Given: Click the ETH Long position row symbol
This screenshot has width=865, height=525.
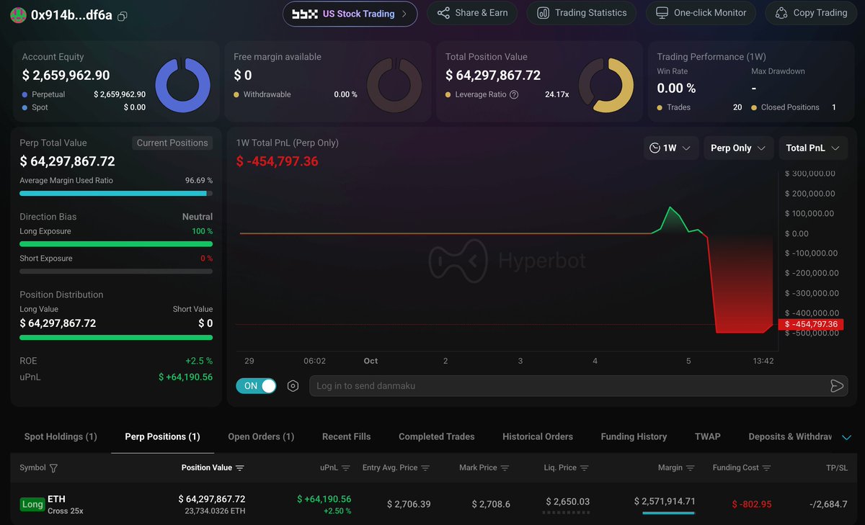Looking at the screenshot, I should click(x=56, y=499).
